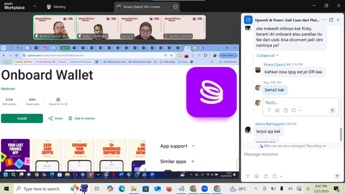Pop out the chat panel

click(x=331, y=20)
